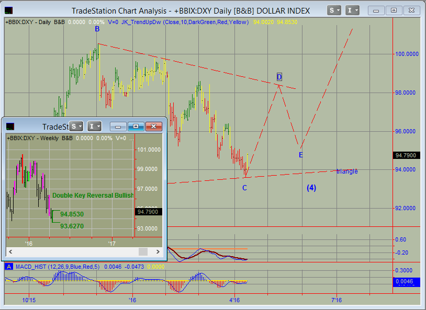Select the wave label C below the low
Viewport: 426px width, 310px height.
(x=244, y=188)
